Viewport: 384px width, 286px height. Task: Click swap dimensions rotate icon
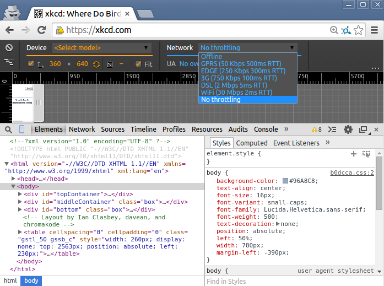point(96,64)
